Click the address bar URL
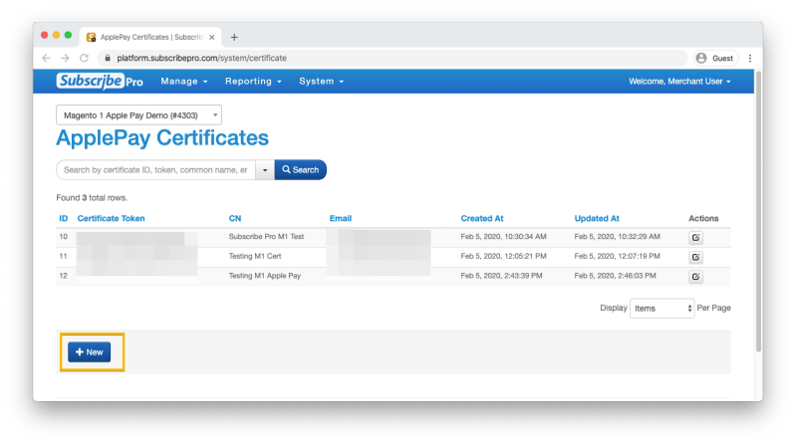The image size is (796, 445). click(201, 58)
